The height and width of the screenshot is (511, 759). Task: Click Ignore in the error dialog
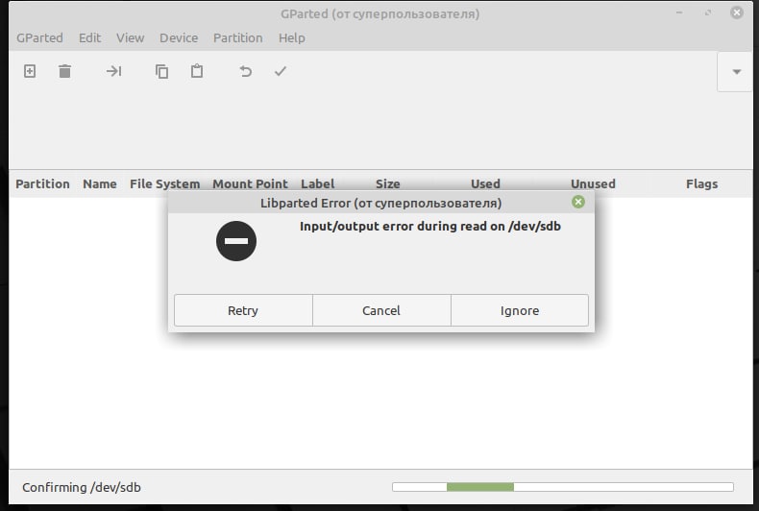click(520, 310)
